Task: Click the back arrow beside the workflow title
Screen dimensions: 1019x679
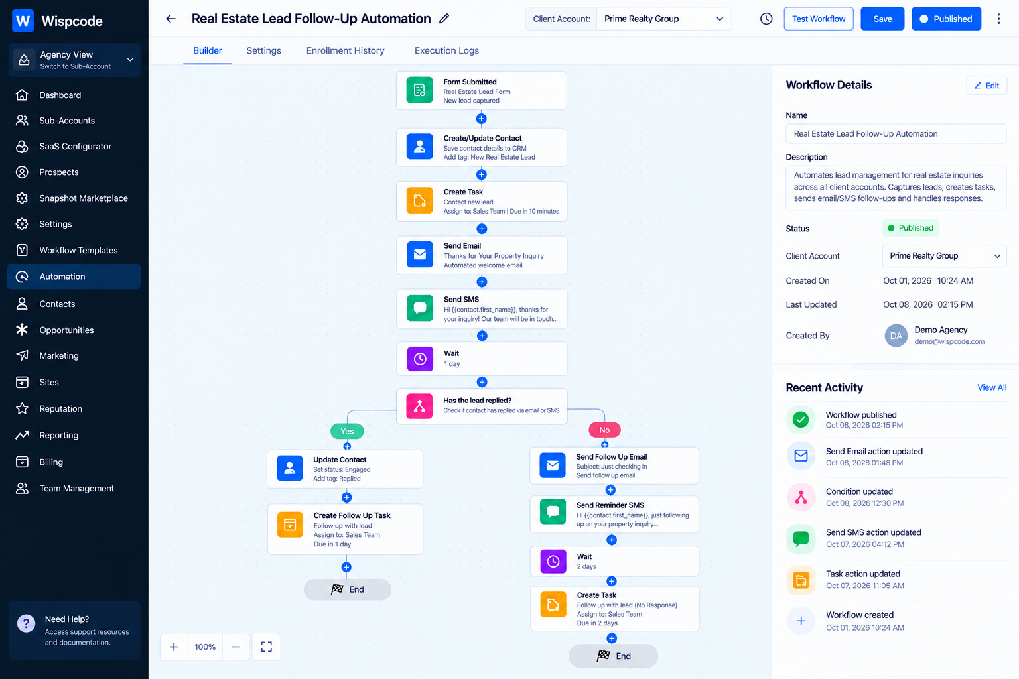Action: (x=170, y=19)
